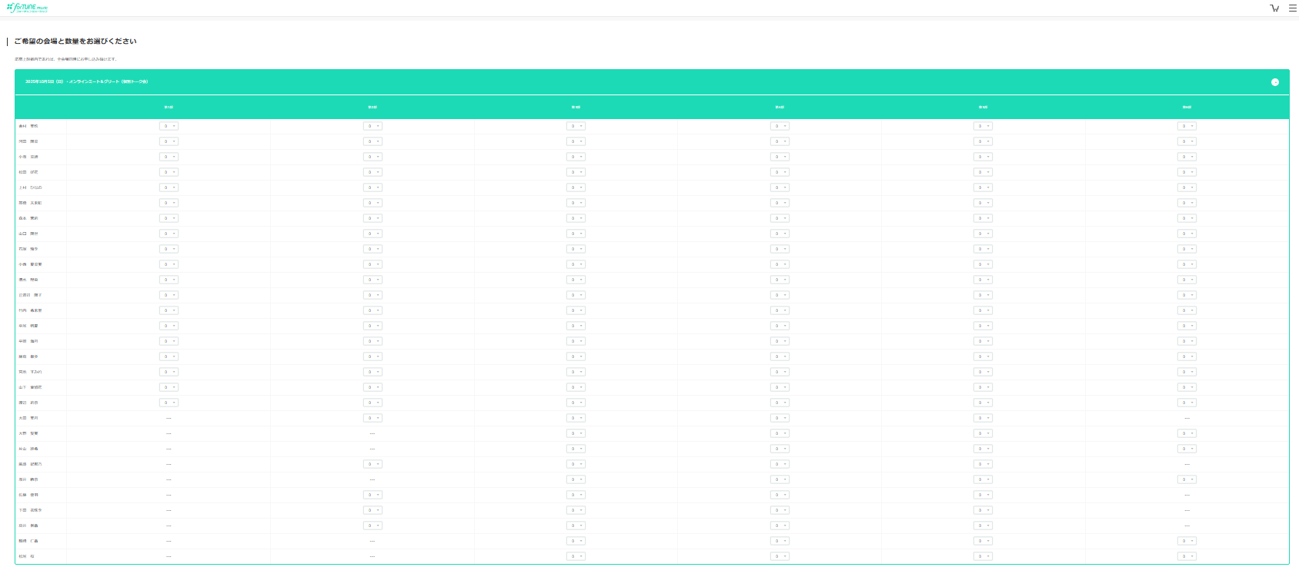Collapse the 2025年10月5日 event section toggle
1299x567 pixels.
pos(1275,82)
